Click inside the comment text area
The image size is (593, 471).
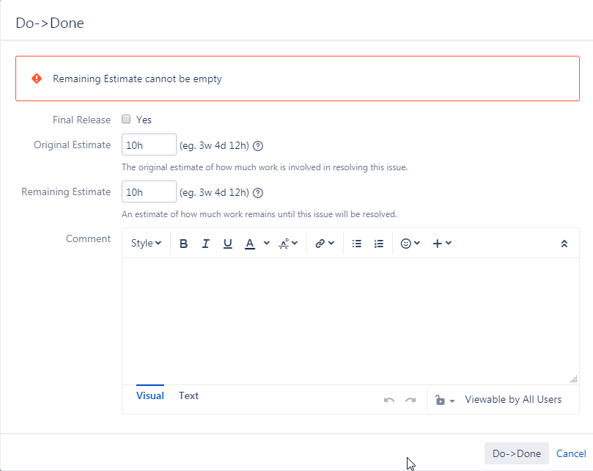point(350,321)
